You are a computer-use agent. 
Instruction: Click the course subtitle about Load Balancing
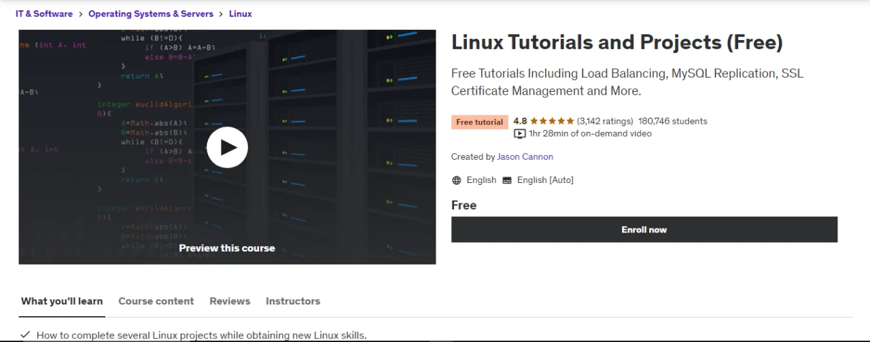[627, 82]
